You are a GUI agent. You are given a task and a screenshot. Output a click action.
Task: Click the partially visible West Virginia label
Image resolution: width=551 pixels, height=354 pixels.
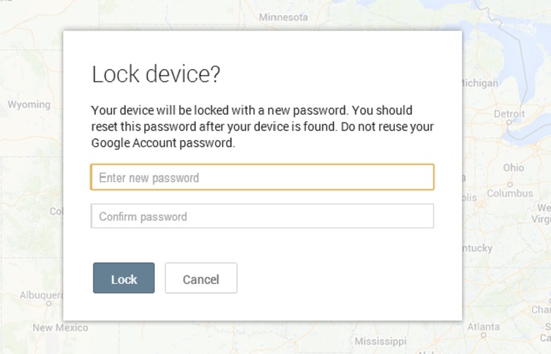coord(542,213)
